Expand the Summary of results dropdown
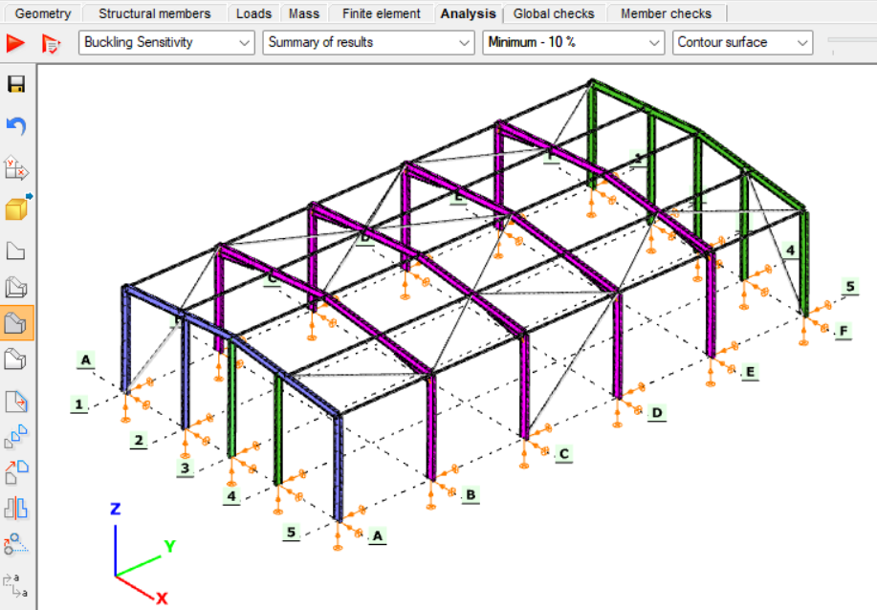The image size is (877, 610). tap(368, 42)
